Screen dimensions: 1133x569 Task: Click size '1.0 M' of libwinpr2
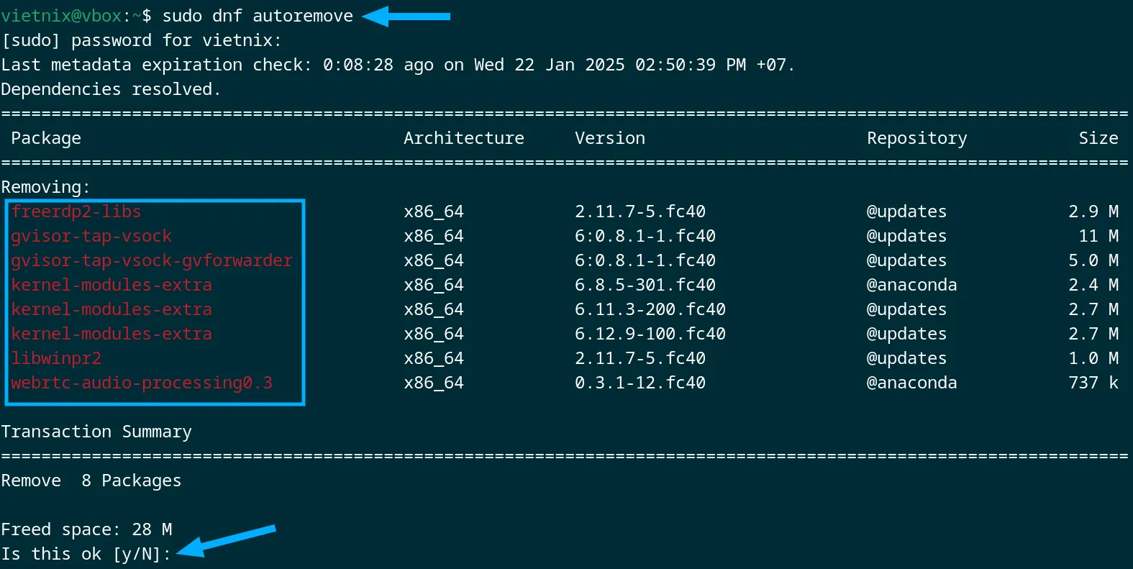coord(1093,358)
